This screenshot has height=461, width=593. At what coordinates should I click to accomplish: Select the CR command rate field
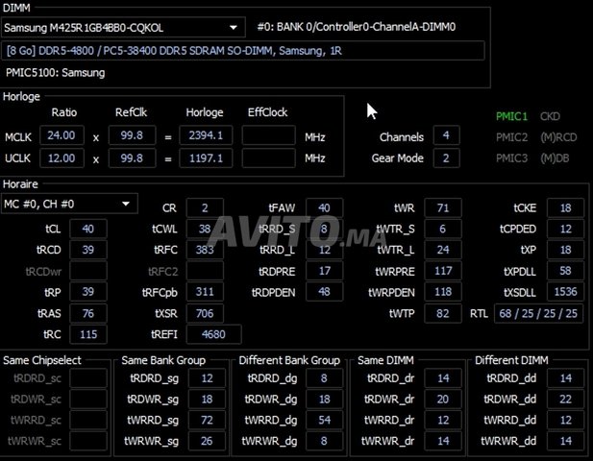[x=205, y=207]
